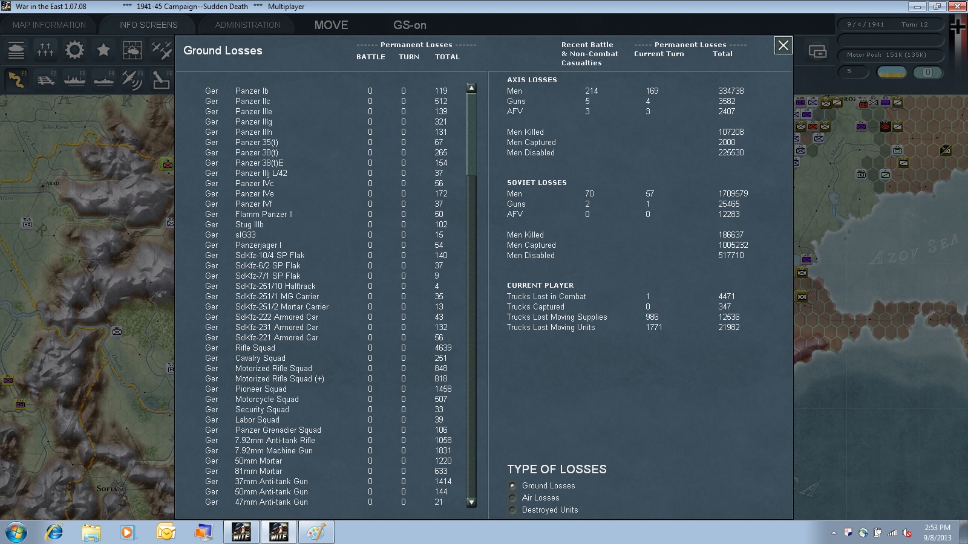The image size is (968, 544).
Task: Click the SdKfz-251/1 MG Carrier row
Action: tap(329, 297)
